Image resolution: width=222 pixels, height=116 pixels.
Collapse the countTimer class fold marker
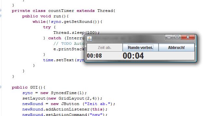pyautogui.click(x=0, y=10)
